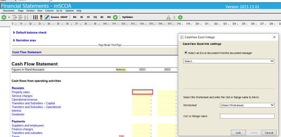Screen dimensions: 281x137
Task: Open the Select... Excel document dropdown
Action: [229, 61]
